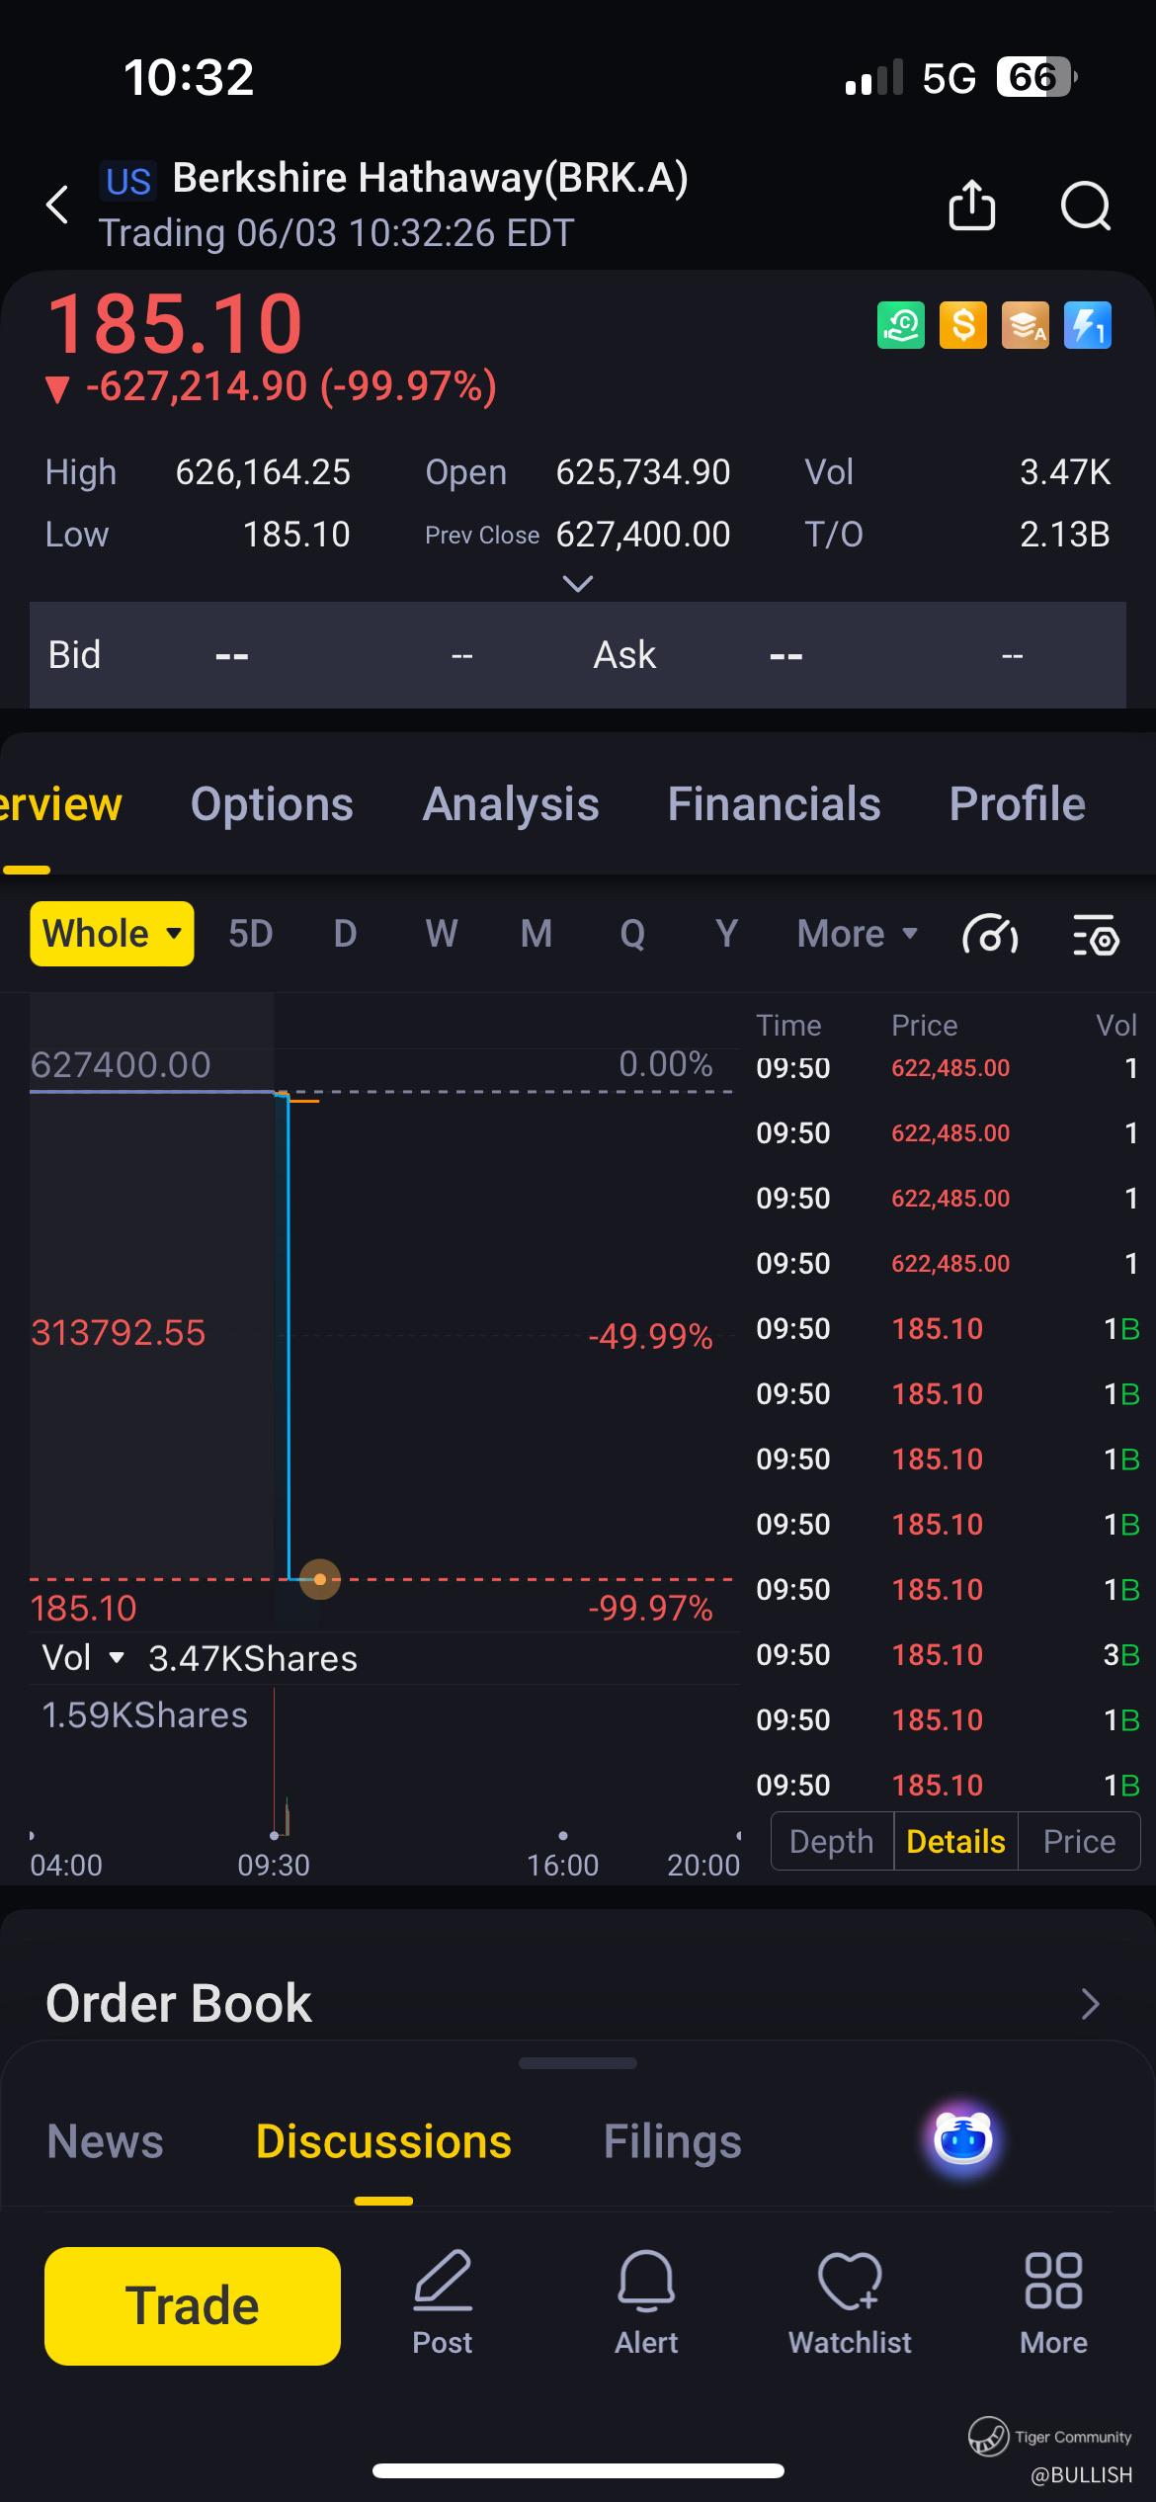Select the Overview tab

59,804
